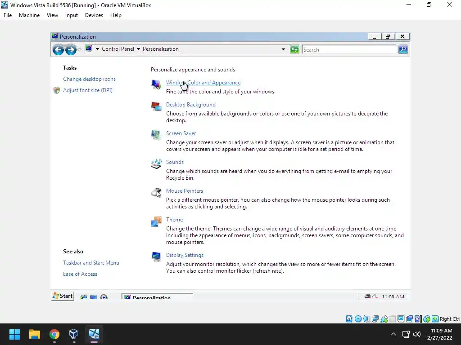Open VirtualBox Manager from host taskbar
The image size is (461, 345).
[x=74, y=334]
